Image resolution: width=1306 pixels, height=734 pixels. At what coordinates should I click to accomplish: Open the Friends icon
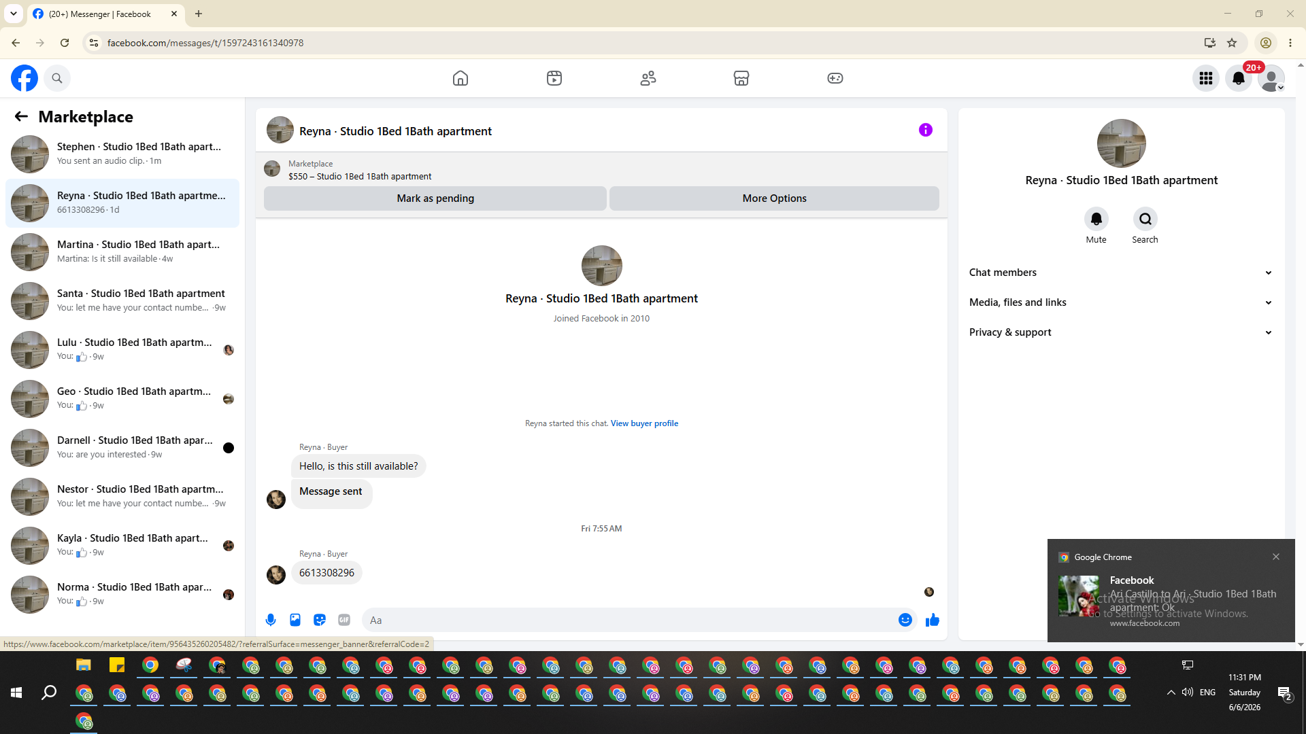pyautogui.click(x=648, y=78)
